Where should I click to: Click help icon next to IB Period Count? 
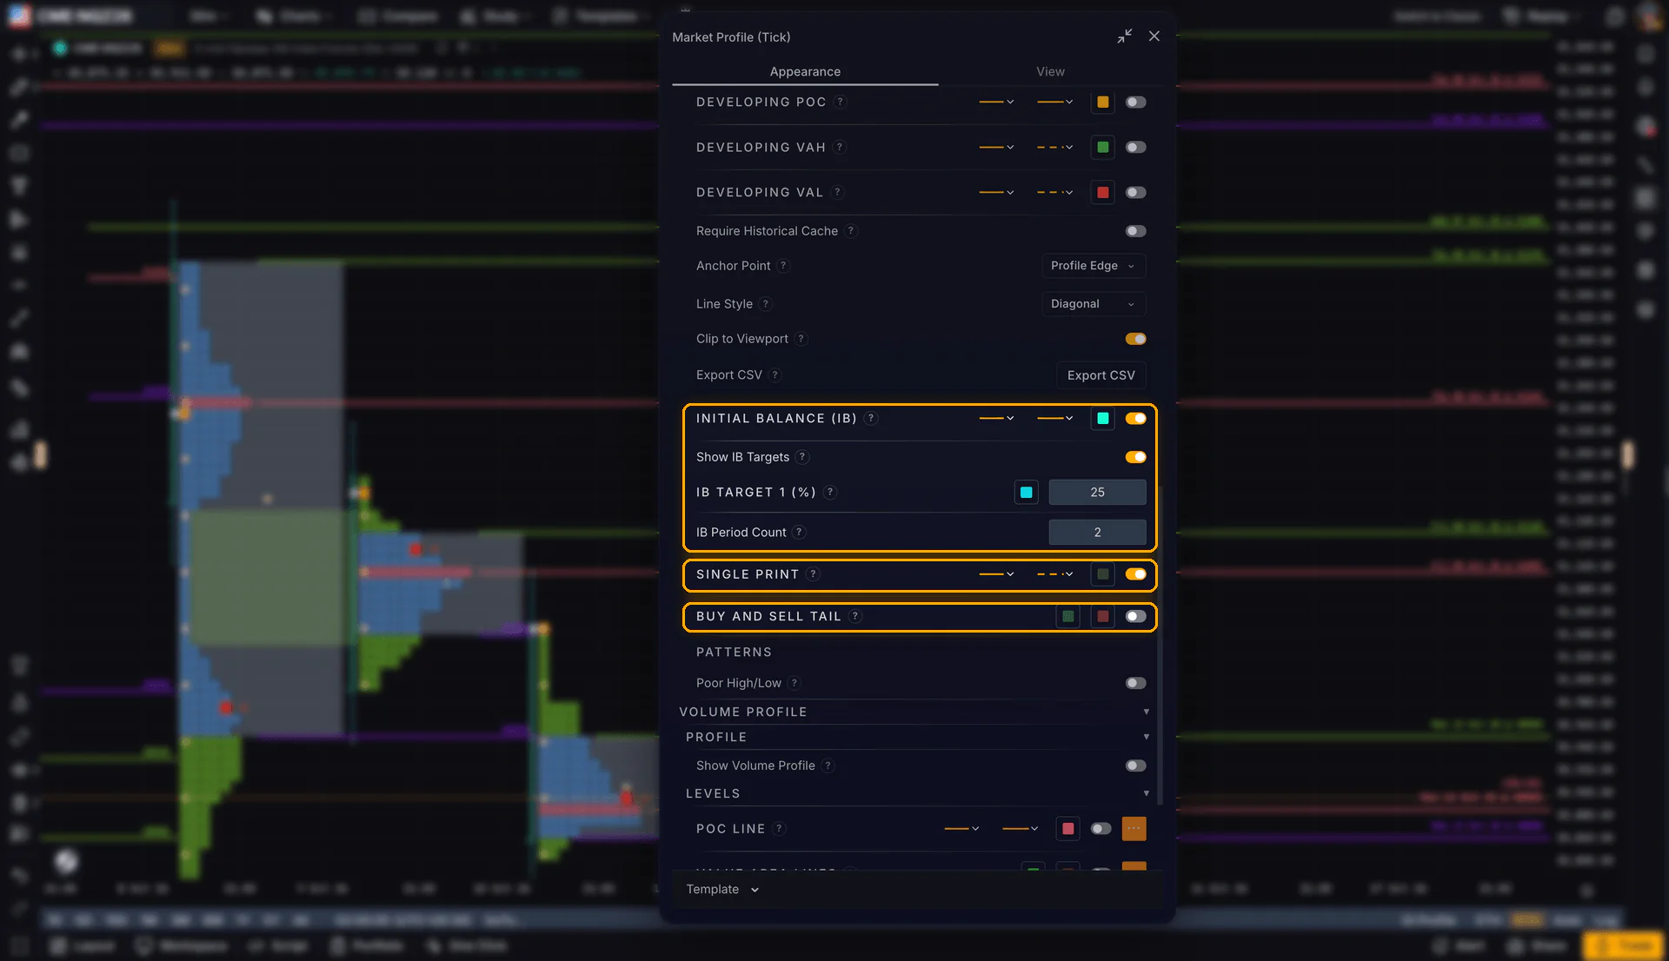pyautogui.click(x=800, y=533)
